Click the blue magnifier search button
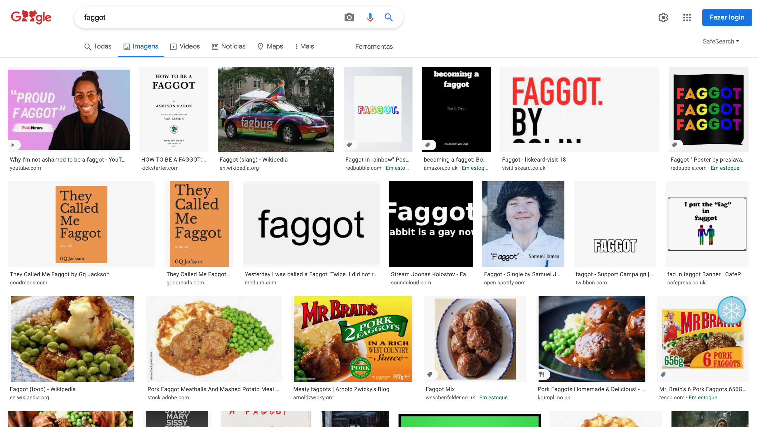The height and width of the screenshot is (427, 758). pyautogui.click(x=388, y=17)
